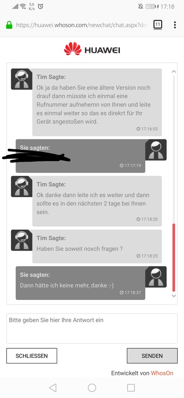
Task: Tap the Android recent apps square
Action: (x=131, y=388)
